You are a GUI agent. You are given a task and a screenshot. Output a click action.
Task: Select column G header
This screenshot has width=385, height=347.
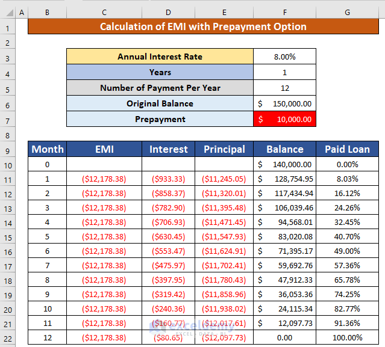pos(347,12)
